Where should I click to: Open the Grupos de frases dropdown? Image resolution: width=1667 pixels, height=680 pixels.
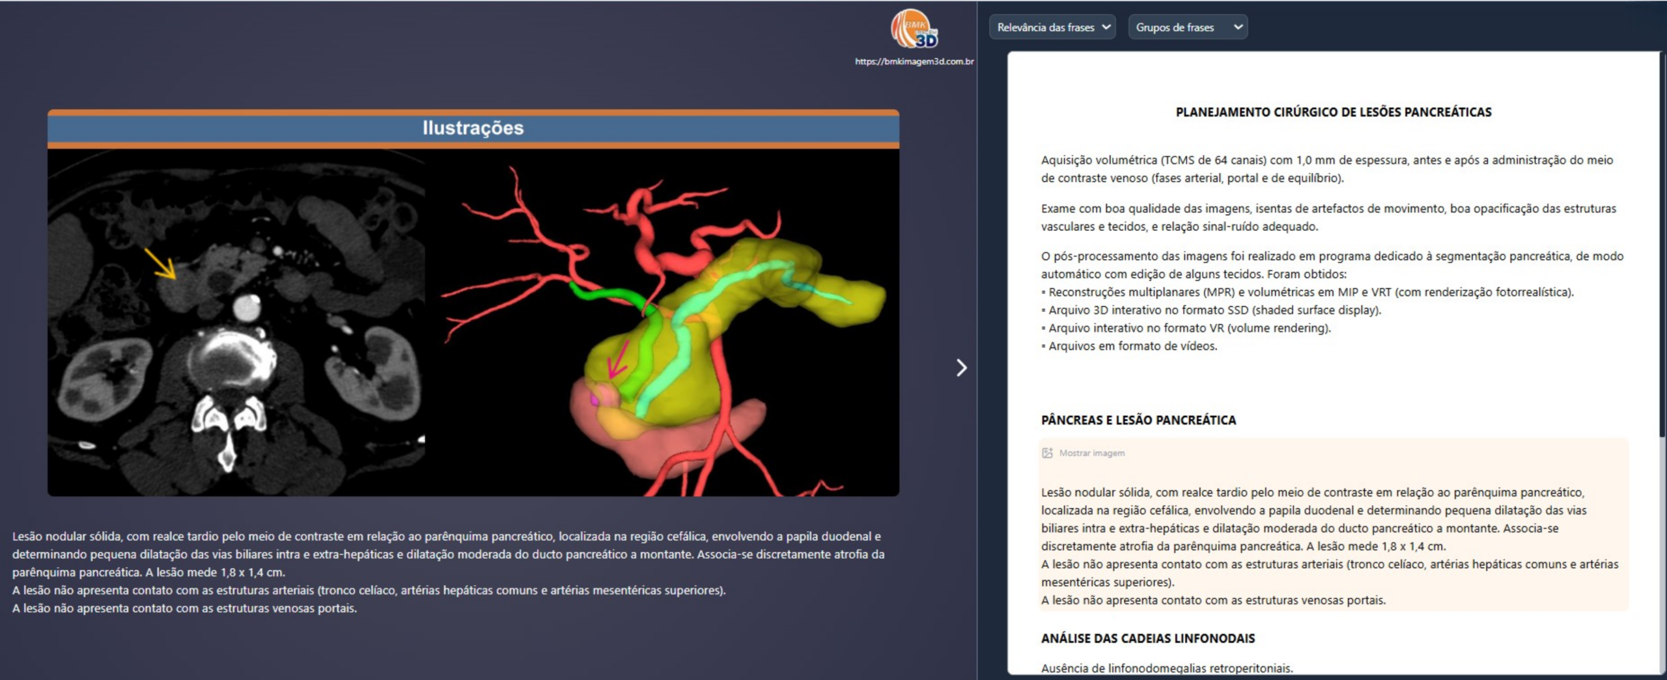(x=1188, y=27)
